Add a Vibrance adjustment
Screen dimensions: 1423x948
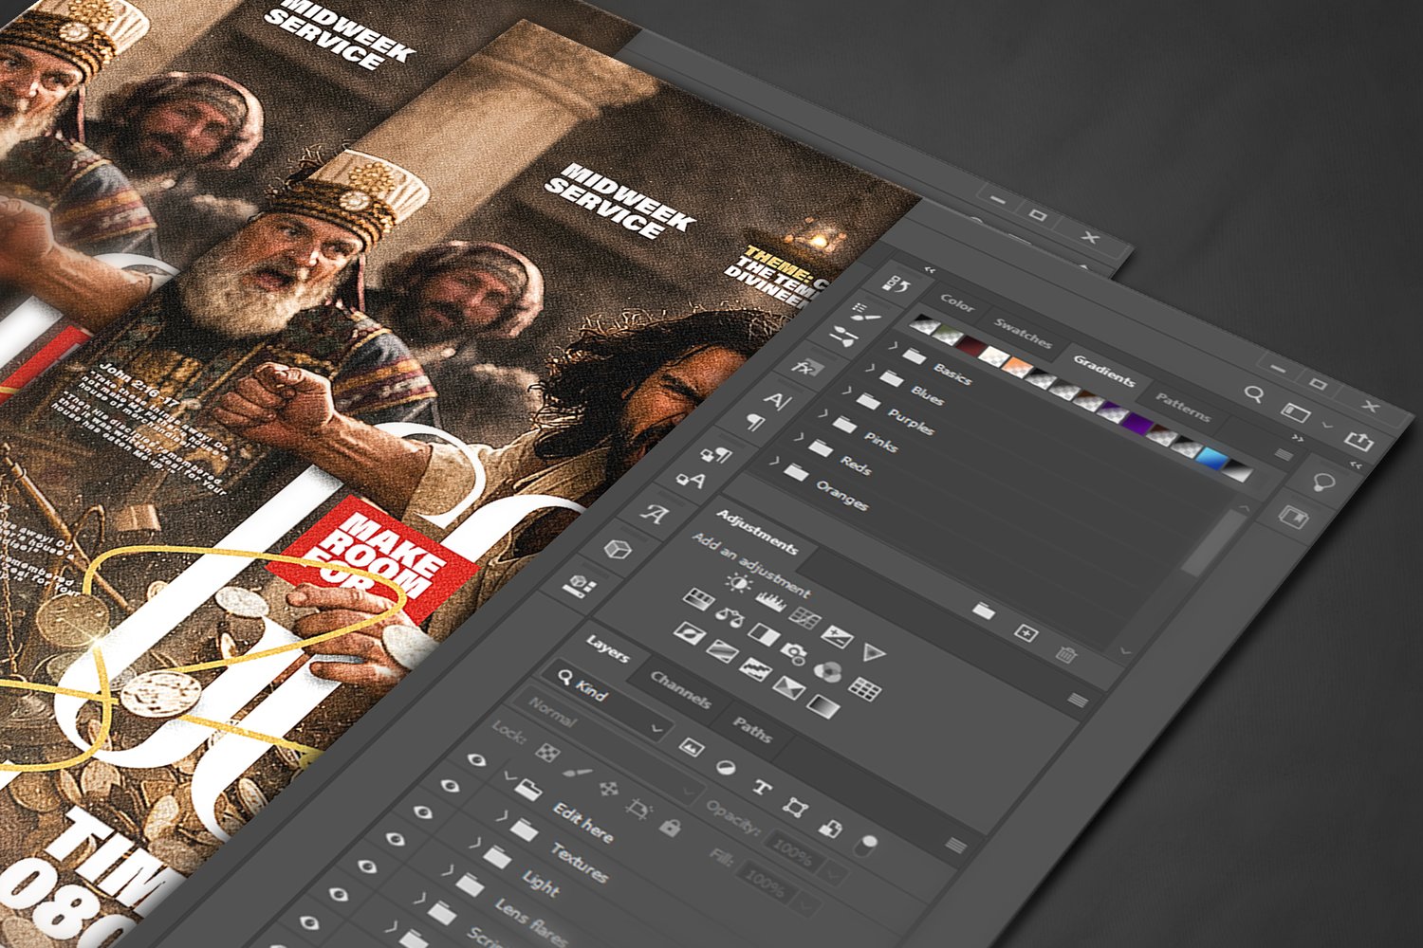coord(874,652)
